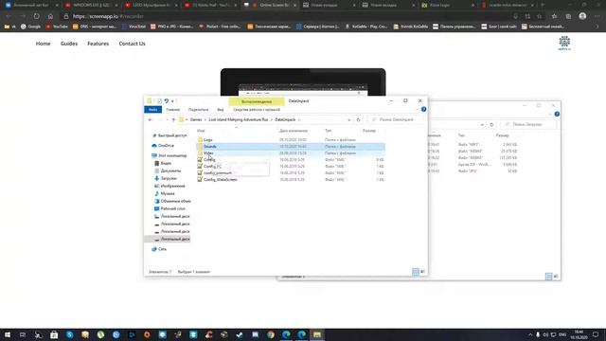Open the Features link on the website
606x341 pixels.
98,44
